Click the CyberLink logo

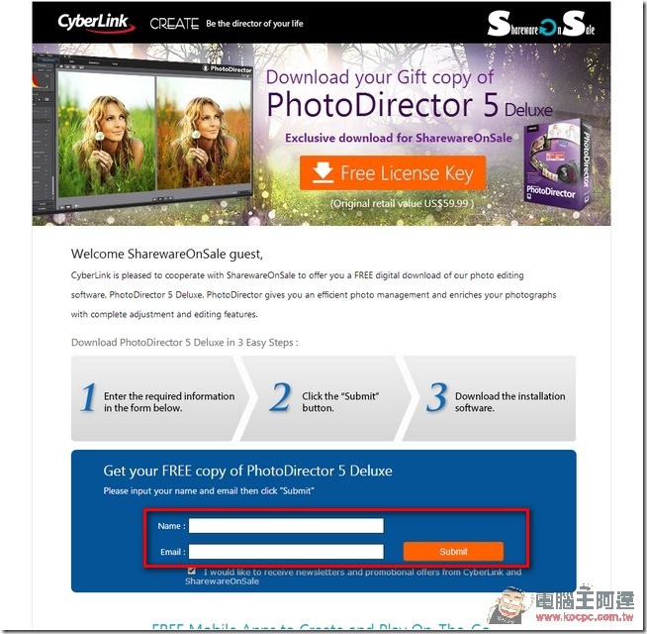tap(96, 23)
